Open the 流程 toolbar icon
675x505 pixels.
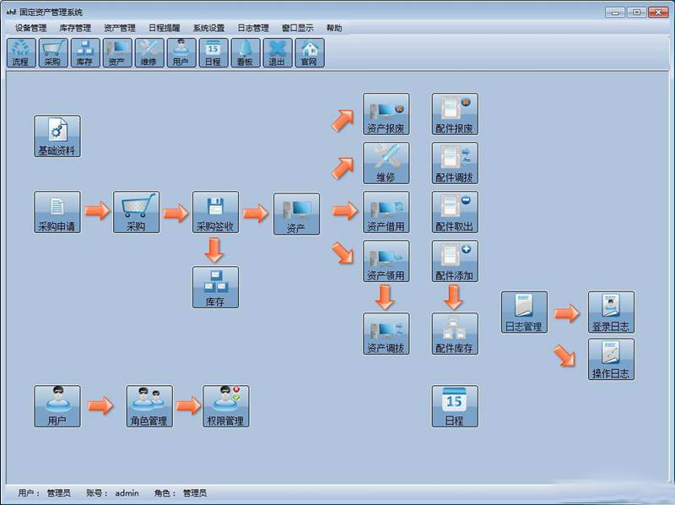pyautogui.click(x=21, y=52)
